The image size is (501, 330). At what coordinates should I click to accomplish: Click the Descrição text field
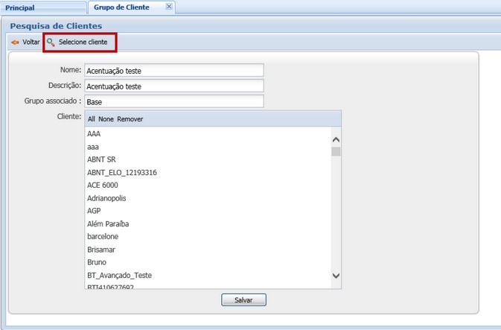(x=173, y=86)
